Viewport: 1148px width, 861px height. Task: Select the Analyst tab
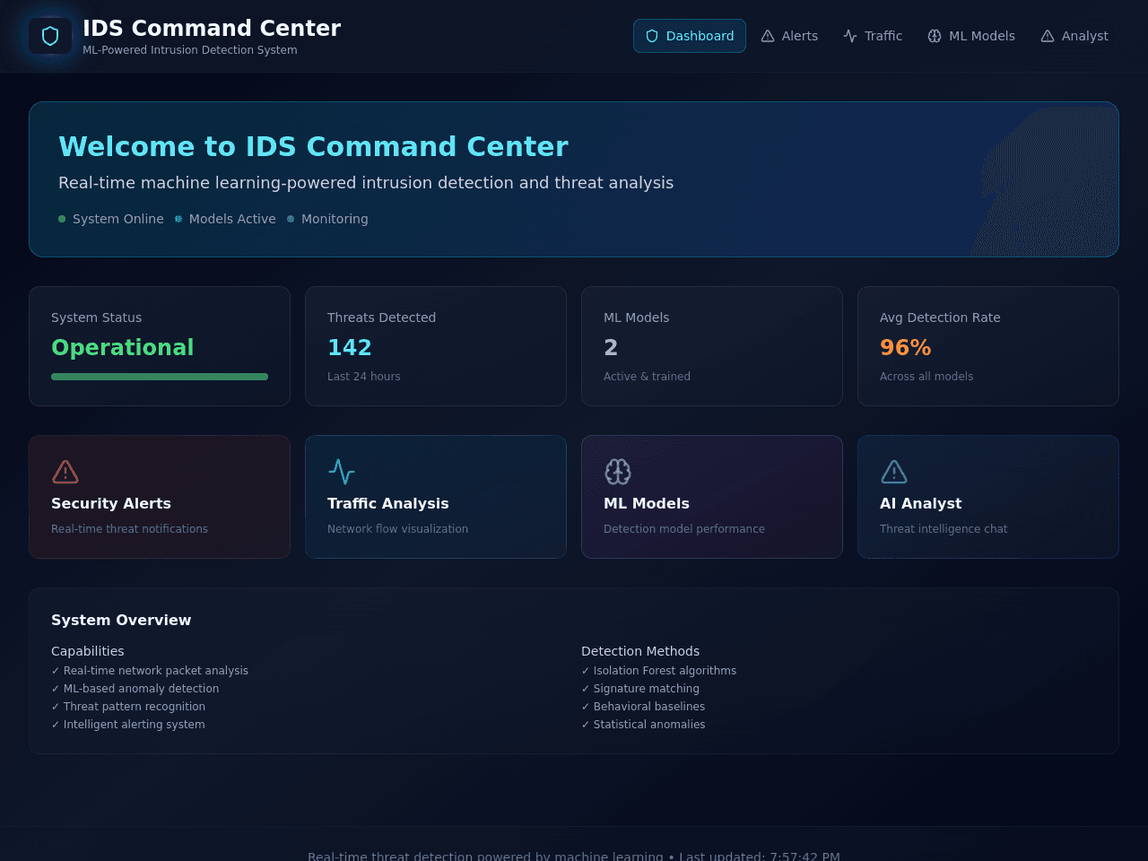1074,36
